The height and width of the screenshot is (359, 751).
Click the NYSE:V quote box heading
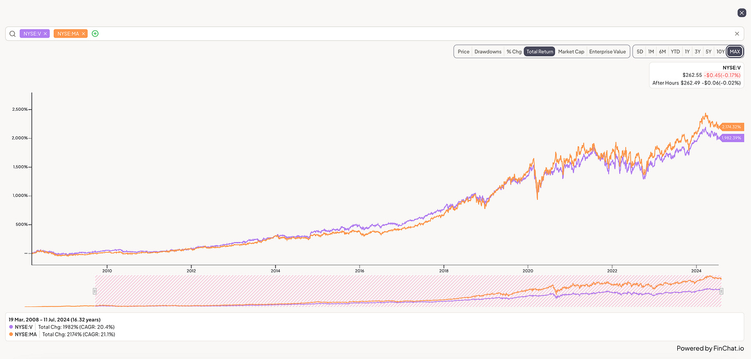pyautogui.click(x=731, y=67)
